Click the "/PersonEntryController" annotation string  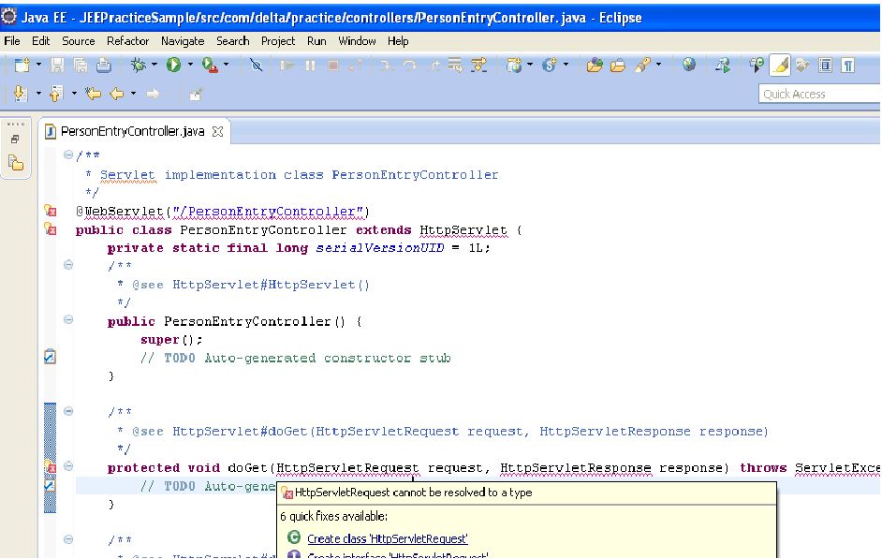(x=268, y=212)
